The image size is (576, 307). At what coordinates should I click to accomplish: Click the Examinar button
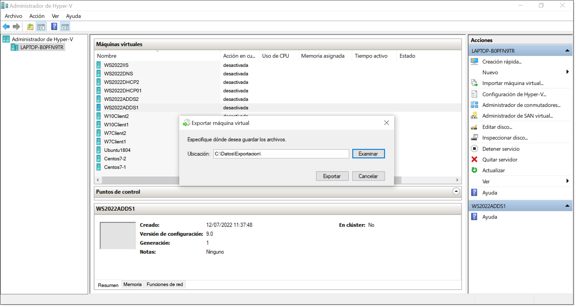[368, 153]
